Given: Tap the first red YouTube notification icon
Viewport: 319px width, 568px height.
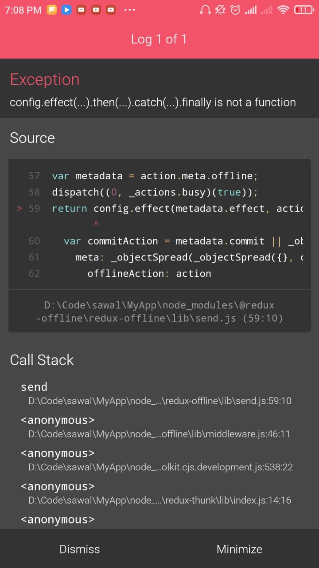Looking at the screenshot, I should coord(81,9).
